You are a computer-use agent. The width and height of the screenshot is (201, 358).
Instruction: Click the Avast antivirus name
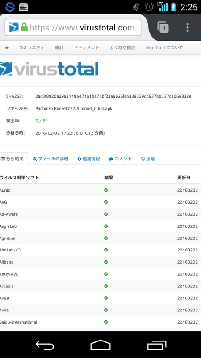(5, 298)
